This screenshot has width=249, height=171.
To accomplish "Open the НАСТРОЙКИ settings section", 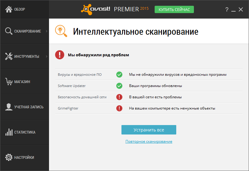I will 25,157.
